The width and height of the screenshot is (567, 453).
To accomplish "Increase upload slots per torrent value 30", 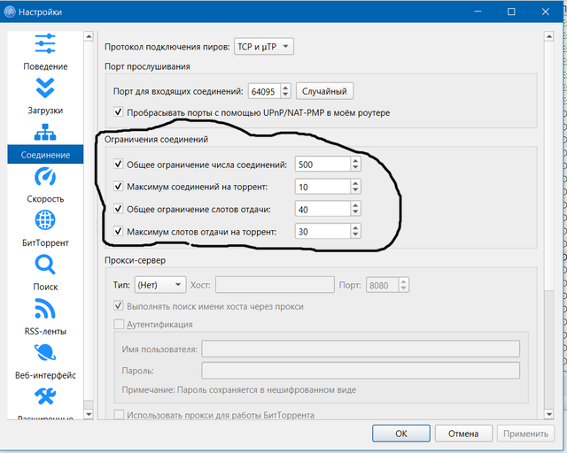I will tap(355, 228).
